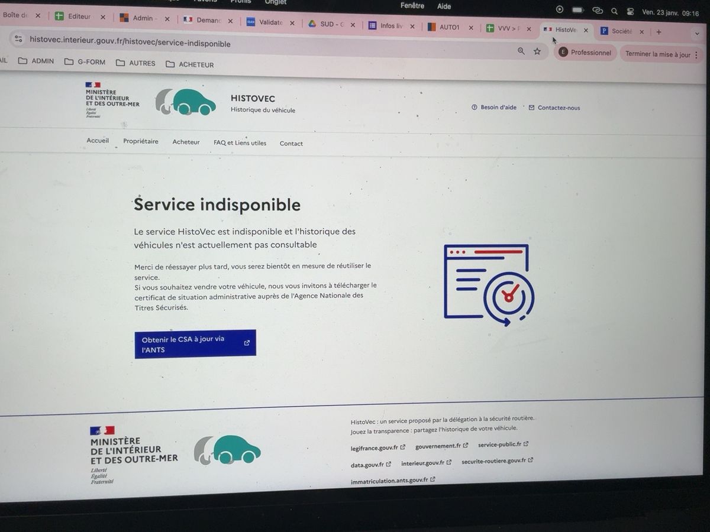The image size is (710, 532).
Task: Go to Accueil navigation item
Action: 98,141
